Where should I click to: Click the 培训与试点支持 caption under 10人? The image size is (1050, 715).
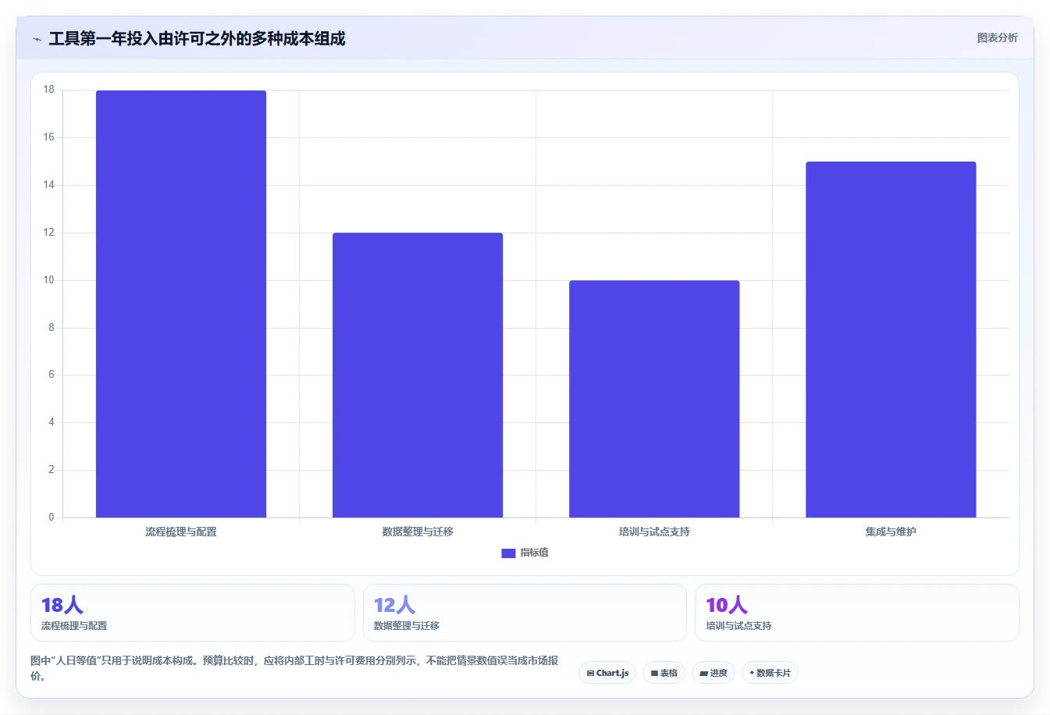(739, 626)
